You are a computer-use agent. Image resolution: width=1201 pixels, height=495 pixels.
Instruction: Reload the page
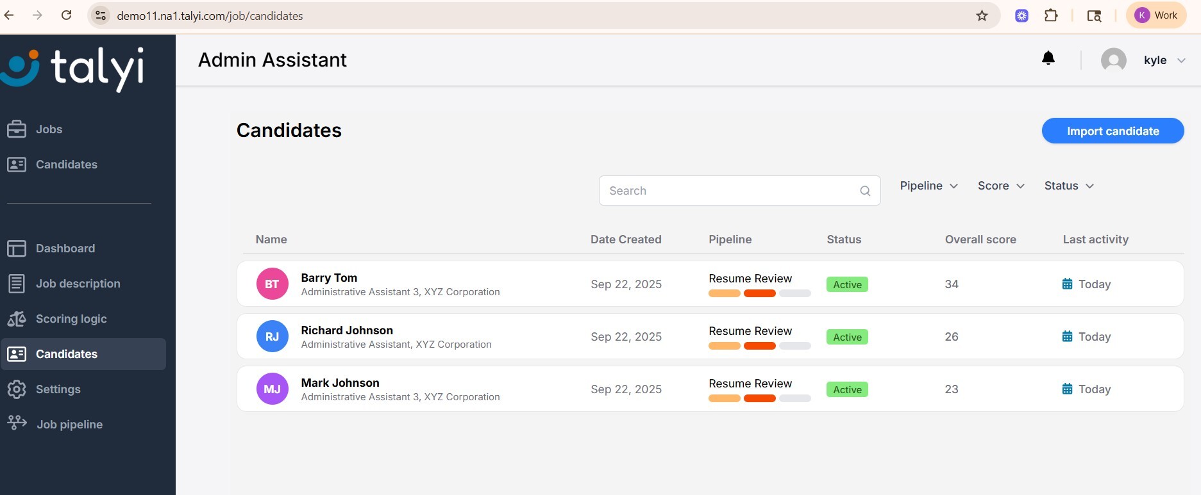[66, 15]
